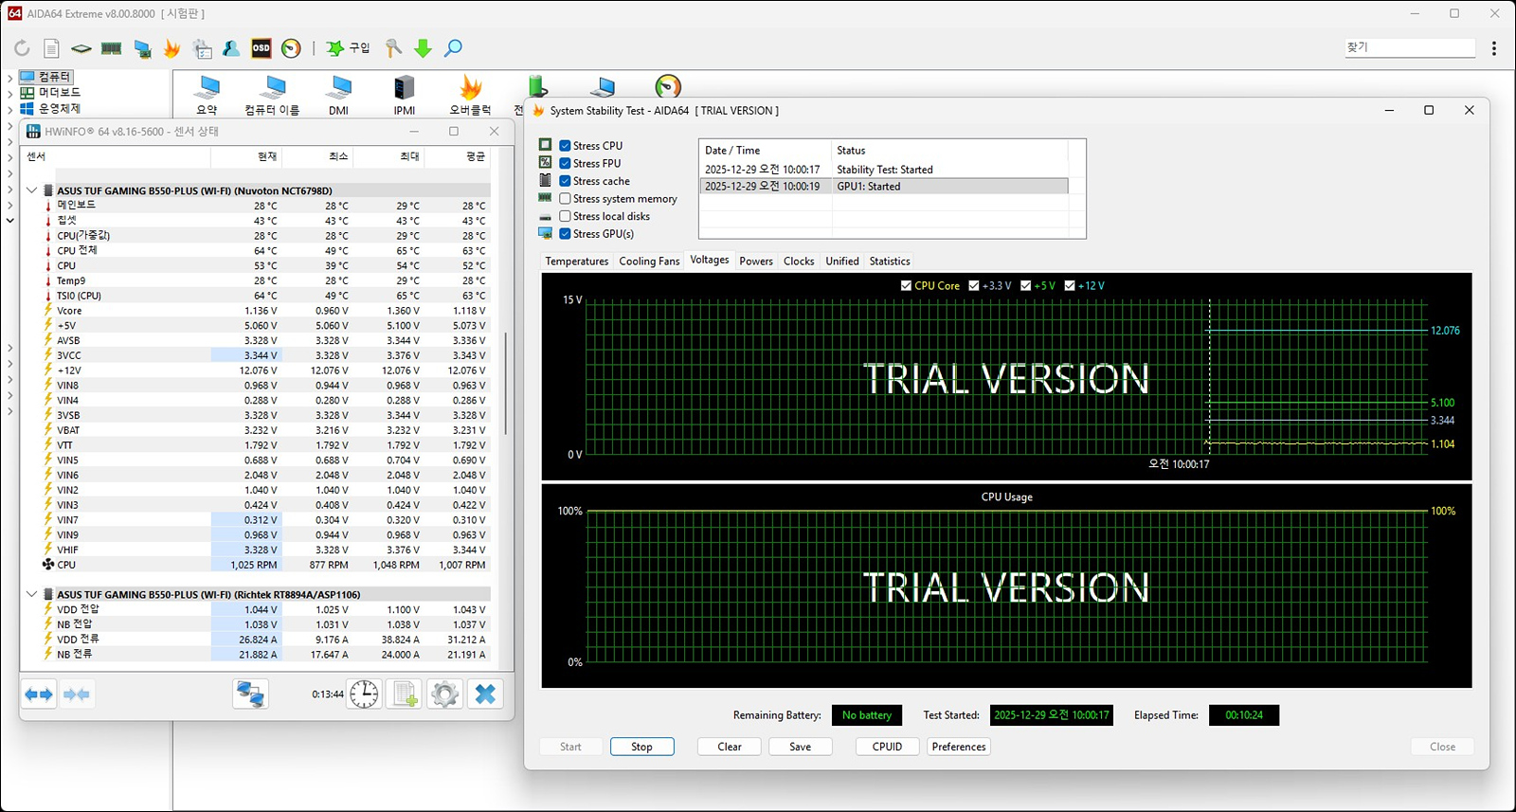Toggle +12 V graph legend checkbox
This screenshot has width=1516, height=812.
[x=1070, y=285]
